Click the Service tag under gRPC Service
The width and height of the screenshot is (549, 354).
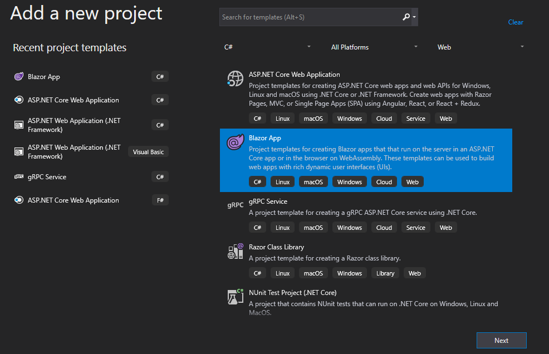click(415, 227)
